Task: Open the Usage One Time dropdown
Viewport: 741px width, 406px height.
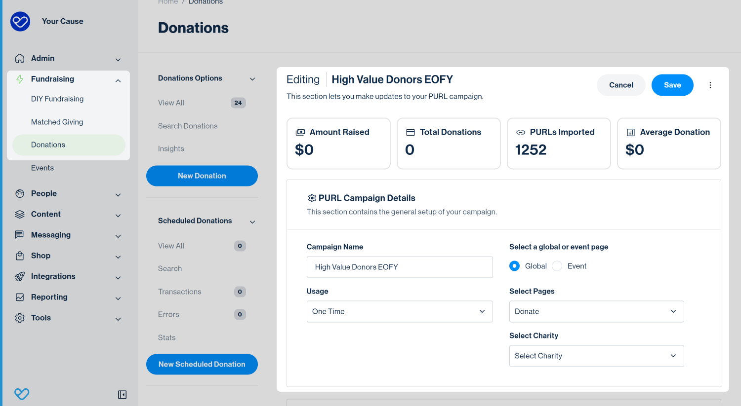Action: [400, 311]
